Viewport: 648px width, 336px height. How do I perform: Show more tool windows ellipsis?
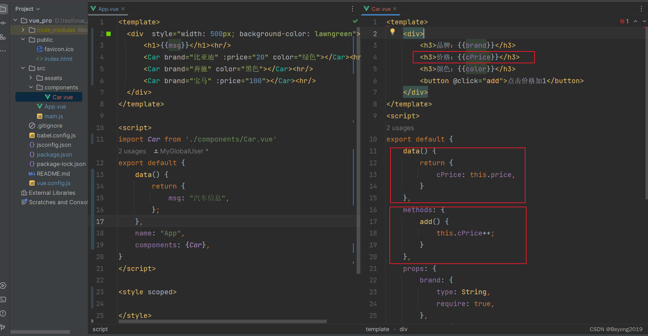(3, 51)
